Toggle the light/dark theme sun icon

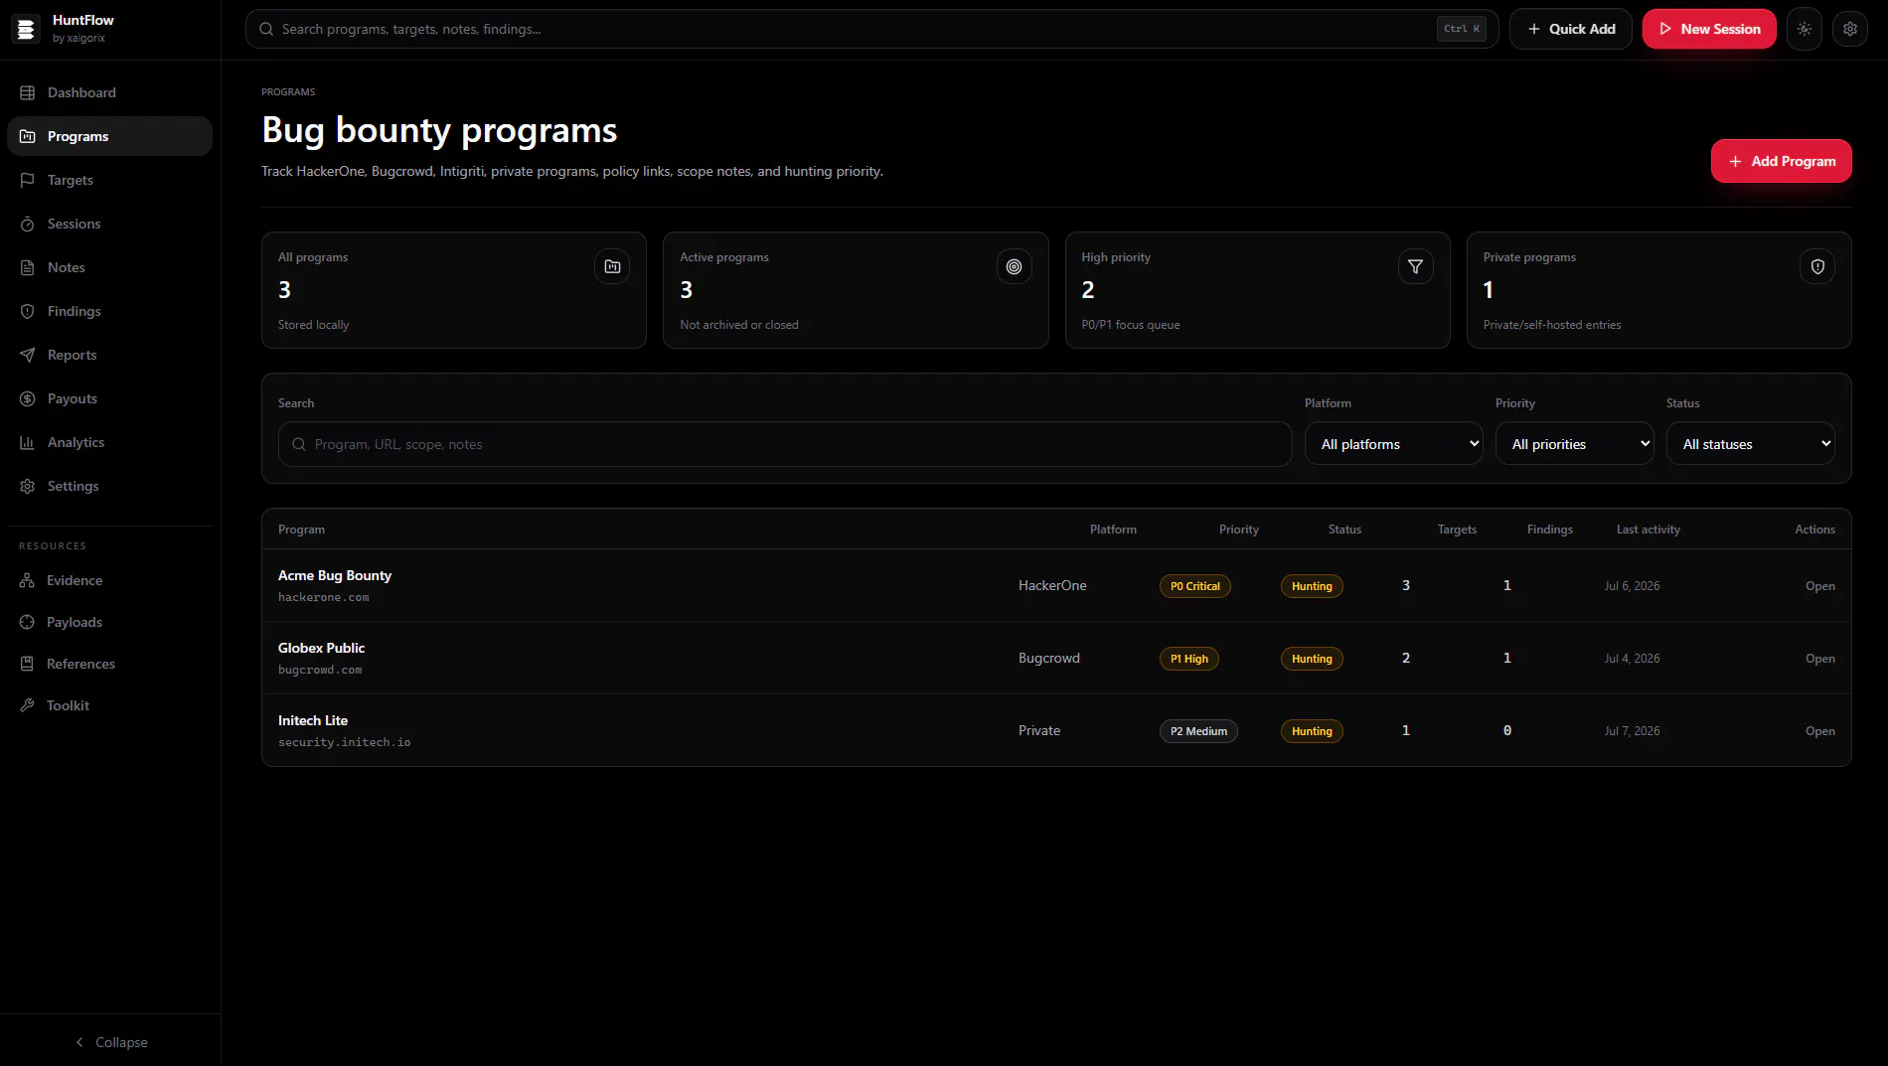[x=1805, y=29]
